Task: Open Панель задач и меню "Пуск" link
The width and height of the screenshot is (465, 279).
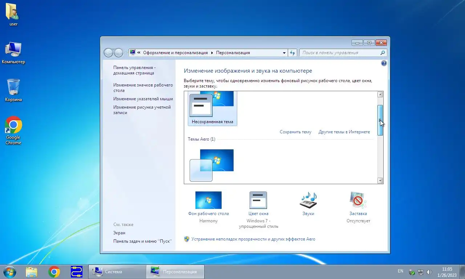Action: (x=142, y=241)
